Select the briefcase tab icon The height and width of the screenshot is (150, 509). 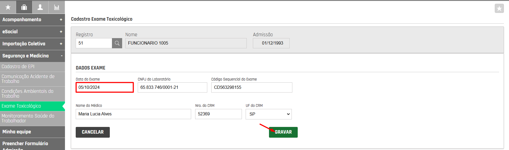[24, 7]
